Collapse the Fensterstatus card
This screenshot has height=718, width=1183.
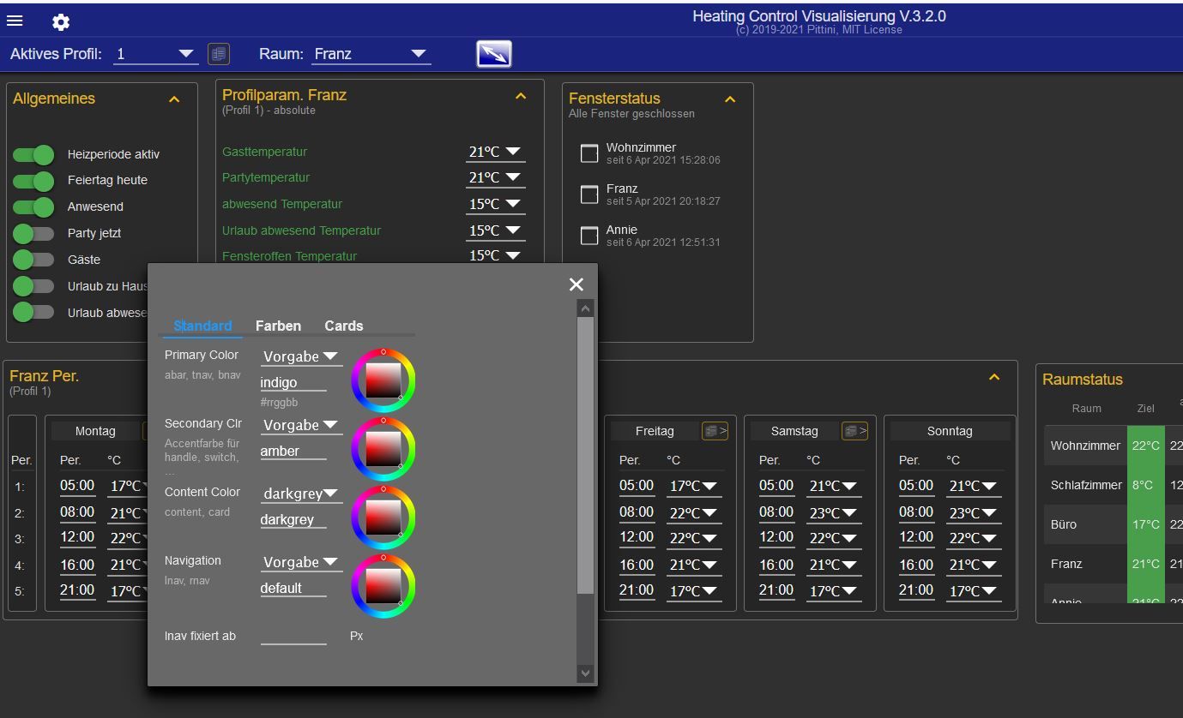[x=730, y=99]
